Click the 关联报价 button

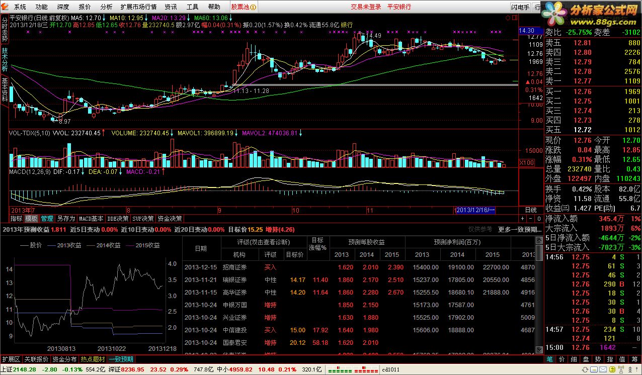click(x=36, y=359)
